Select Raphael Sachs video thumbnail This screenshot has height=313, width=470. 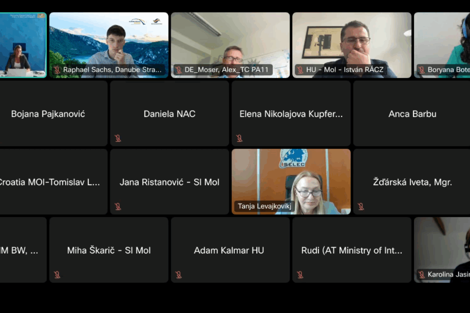[109, 45]
